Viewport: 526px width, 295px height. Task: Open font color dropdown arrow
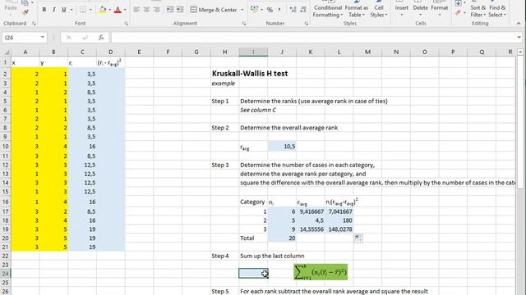click(125, 10)
